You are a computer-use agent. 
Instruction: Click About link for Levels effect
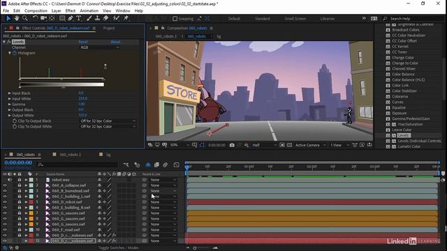point(116,42)
